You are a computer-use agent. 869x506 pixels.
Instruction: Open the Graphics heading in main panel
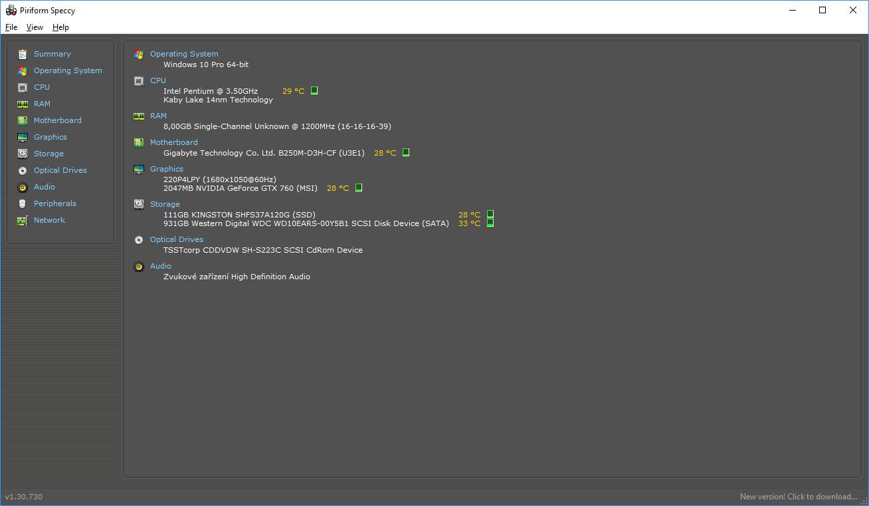(167, 169)
